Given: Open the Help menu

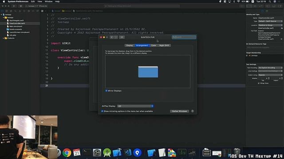Looking at the screenshot, I should point(57,1).
